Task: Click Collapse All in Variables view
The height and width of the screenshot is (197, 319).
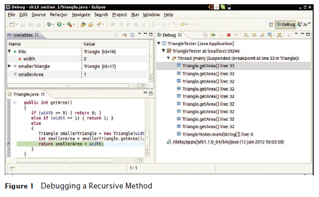Action: click(132, 35)
